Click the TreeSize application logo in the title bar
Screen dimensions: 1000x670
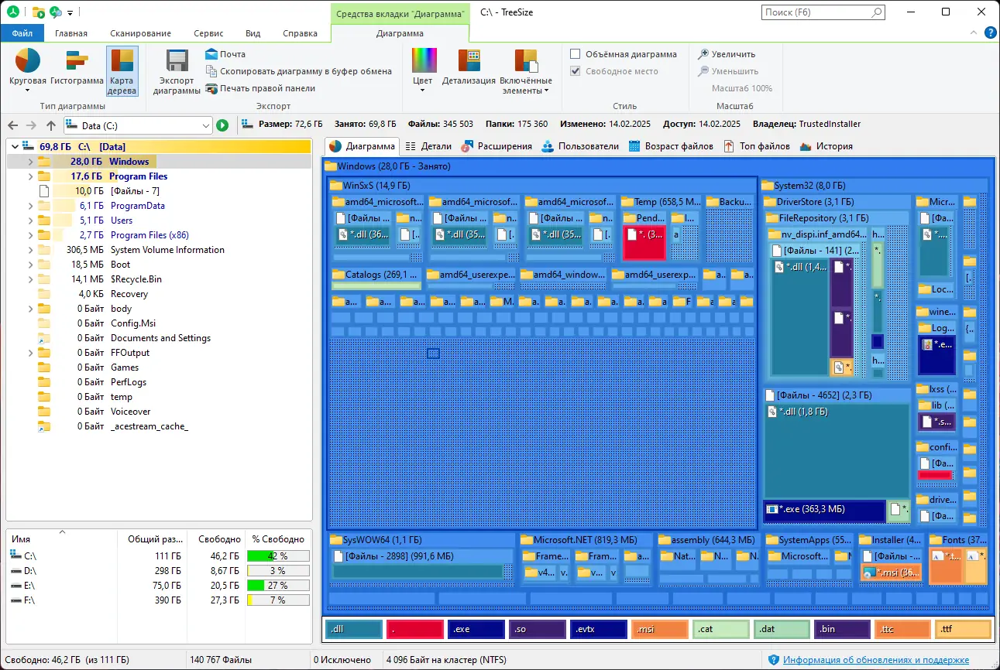tap(14, 12)
